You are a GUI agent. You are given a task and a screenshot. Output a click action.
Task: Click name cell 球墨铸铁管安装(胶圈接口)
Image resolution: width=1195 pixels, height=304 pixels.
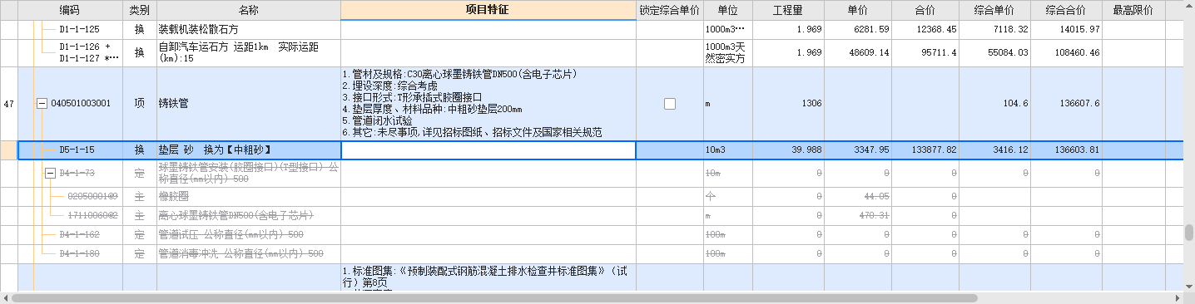[249, 173]
